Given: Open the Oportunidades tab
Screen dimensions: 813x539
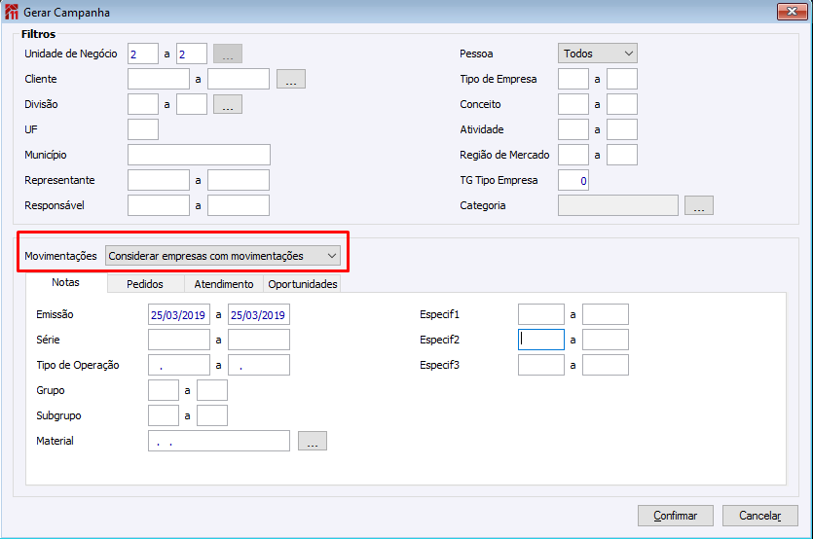Looking at the screenshot, I should tap(302, 284).
